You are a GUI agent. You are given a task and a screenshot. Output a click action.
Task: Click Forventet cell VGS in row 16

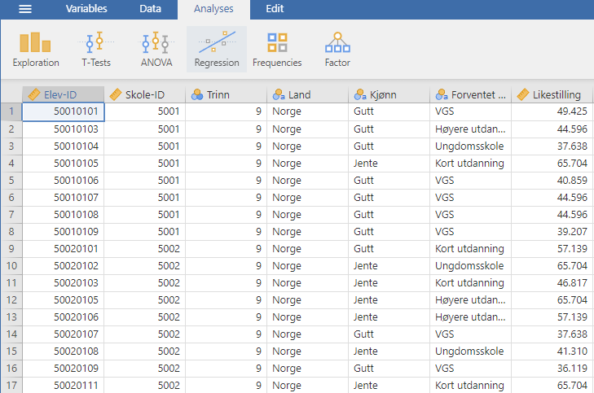pyautogui.click(x=470, y=369)
